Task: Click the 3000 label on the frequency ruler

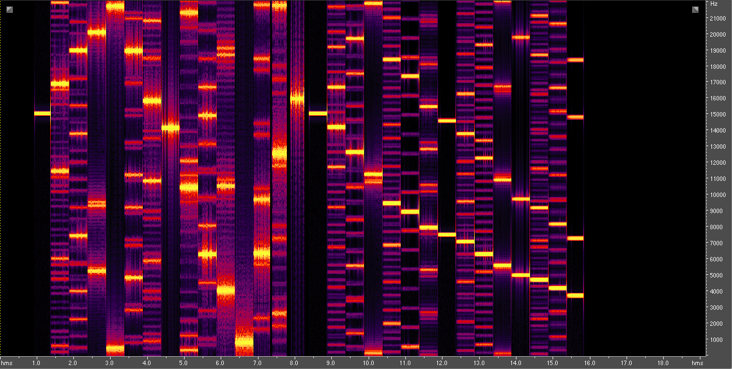Action: click(x=717, y=308)
